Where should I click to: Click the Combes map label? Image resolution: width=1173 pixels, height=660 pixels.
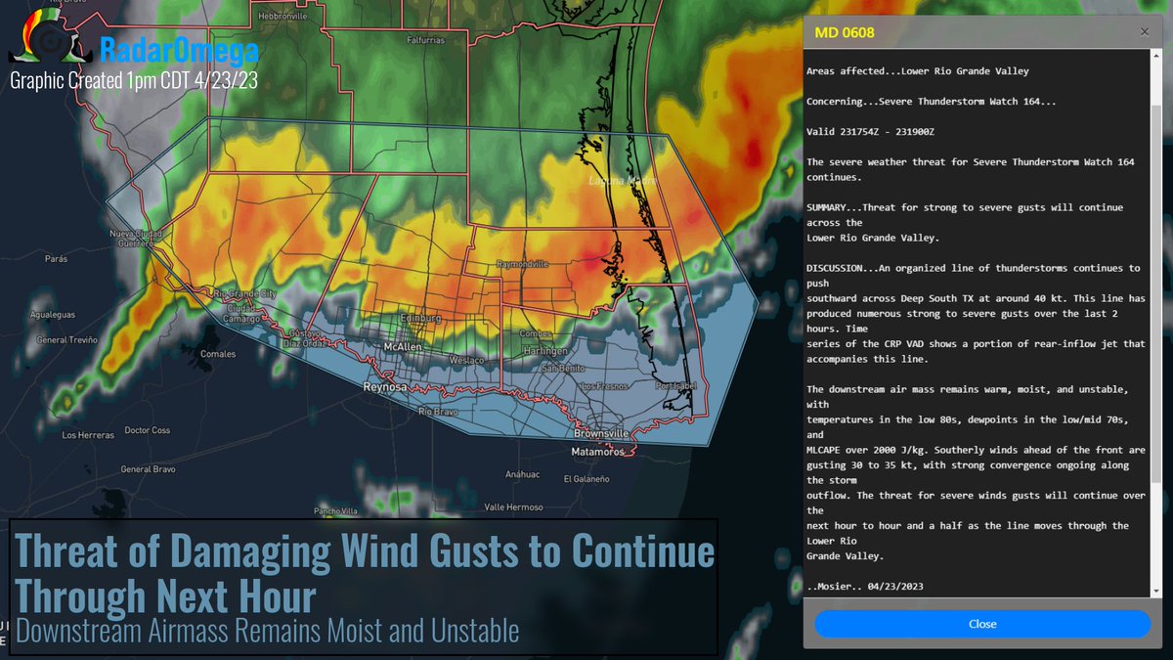pos(536,334)
